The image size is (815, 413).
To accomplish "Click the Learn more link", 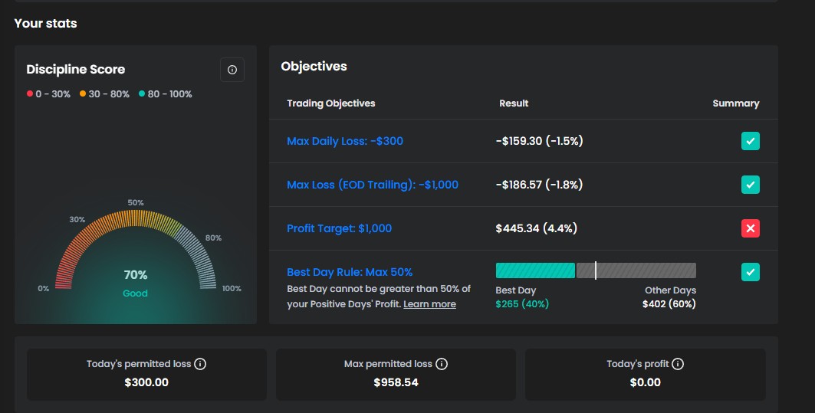I will [429, 304].
